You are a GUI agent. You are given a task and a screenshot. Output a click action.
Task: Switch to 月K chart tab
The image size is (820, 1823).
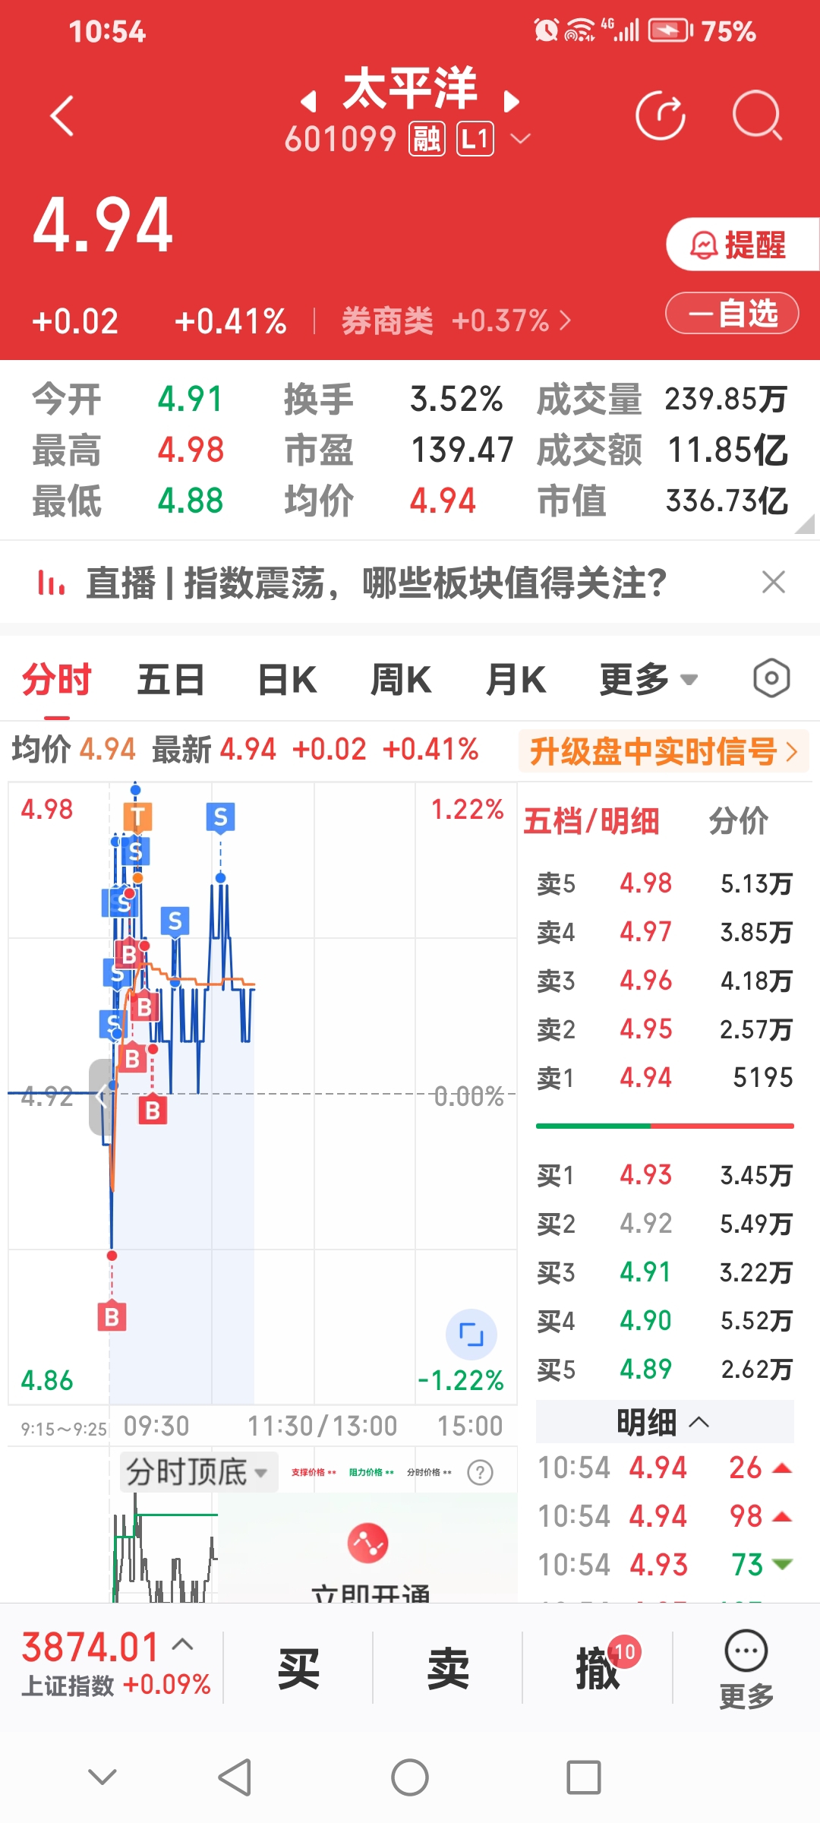tap(516, 680)
